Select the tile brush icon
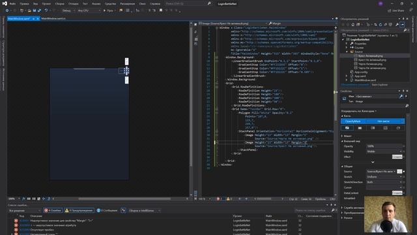417x235 pixels. pos(385,128)
